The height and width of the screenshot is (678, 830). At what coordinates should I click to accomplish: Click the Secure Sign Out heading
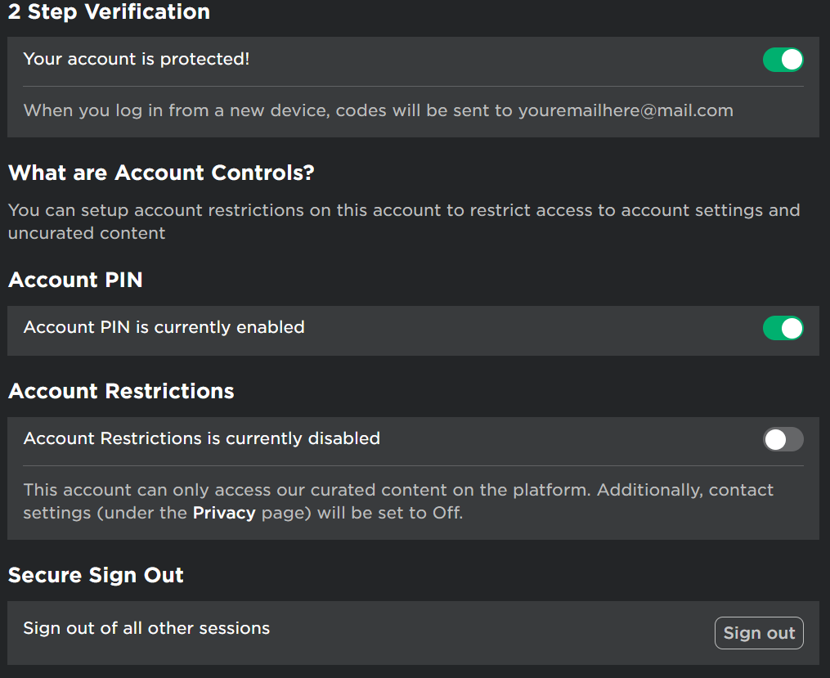96,575
